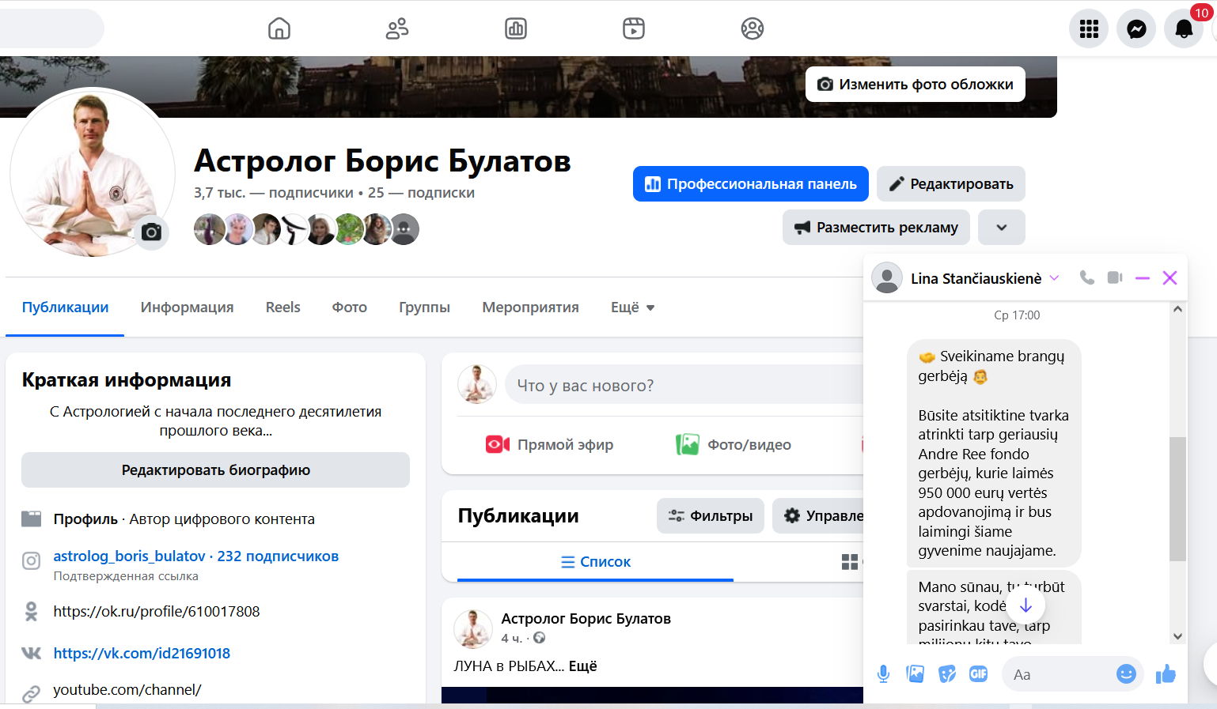Open the Video reels icon in top bar
The width and height of the screenshot is (1217, 709).
point(634,28)
